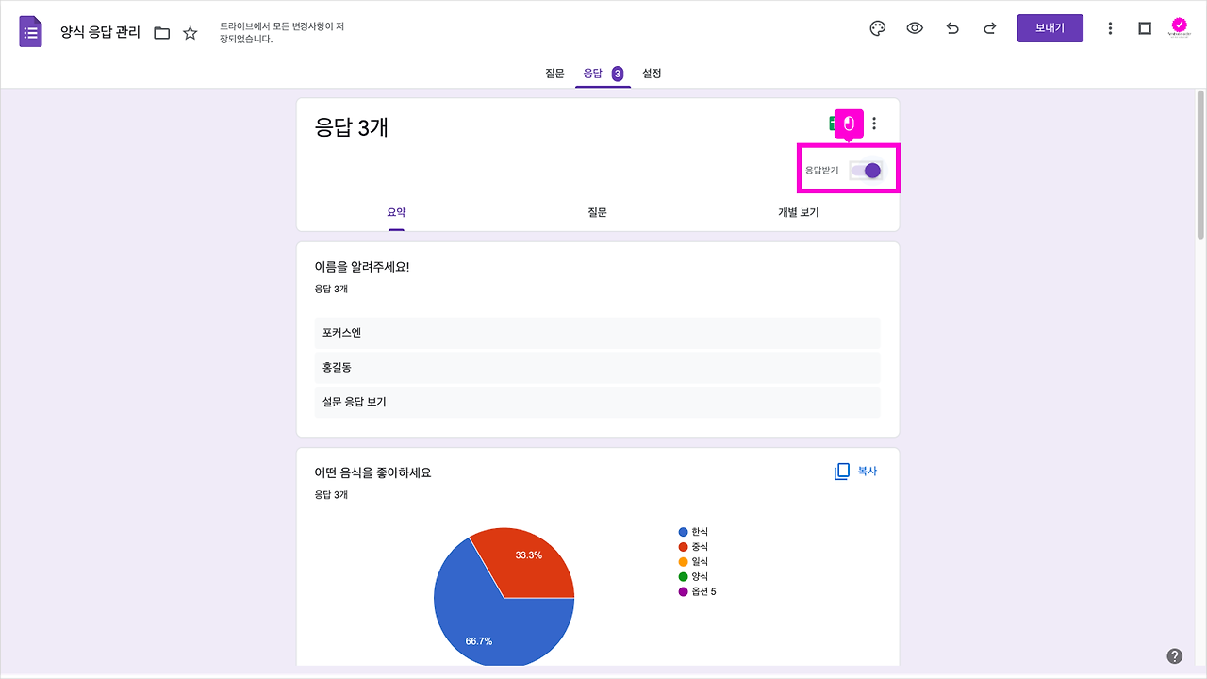Open the theme customization palette
The width and height of the screenshot is (1207, 679).
coord(877,28)
